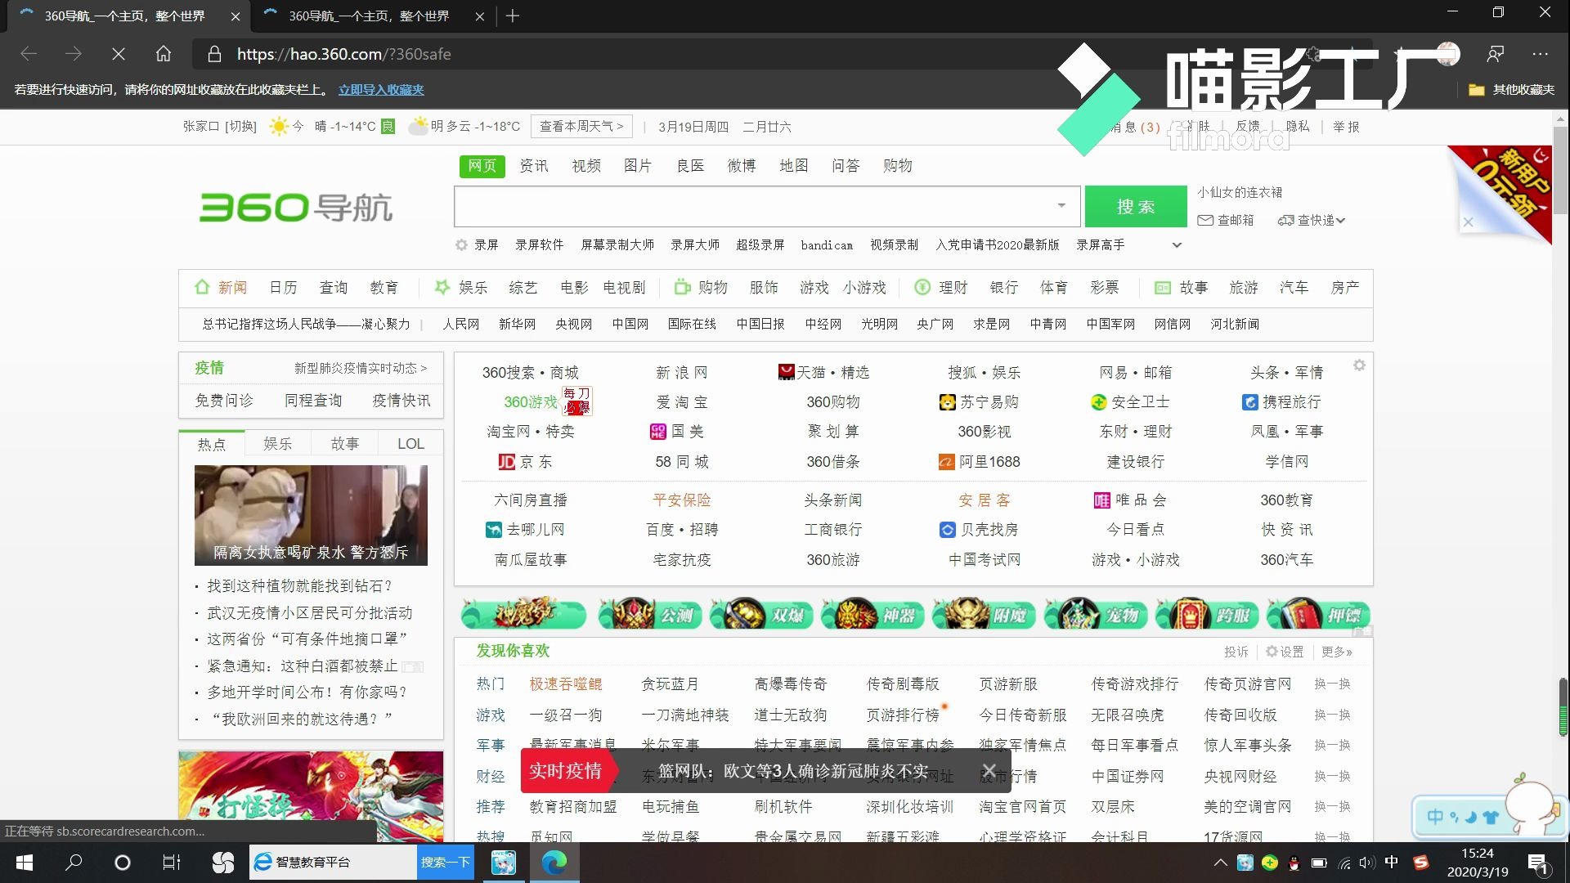Click the site lock icon in address bar
The height and width of the screenshot is (883, 1570).
(x=214, y=54)
